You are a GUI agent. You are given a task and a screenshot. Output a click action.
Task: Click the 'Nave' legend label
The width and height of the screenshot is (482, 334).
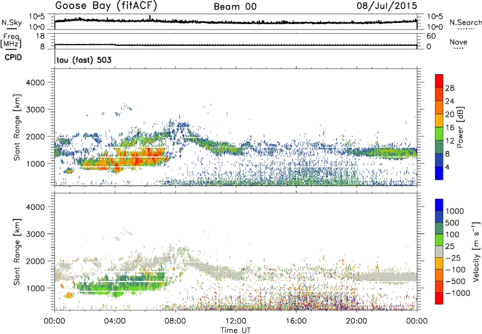(x=459, y=42)
